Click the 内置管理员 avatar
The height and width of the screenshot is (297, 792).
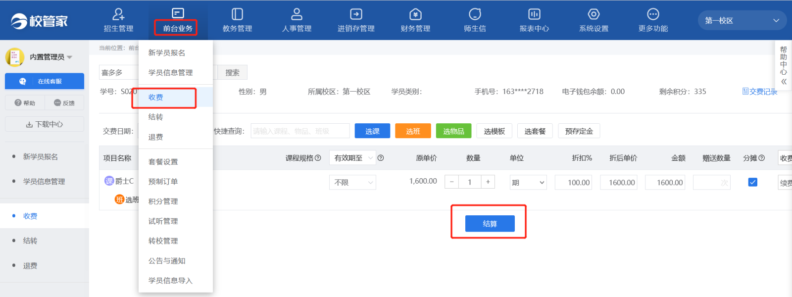tap(15, 57)
